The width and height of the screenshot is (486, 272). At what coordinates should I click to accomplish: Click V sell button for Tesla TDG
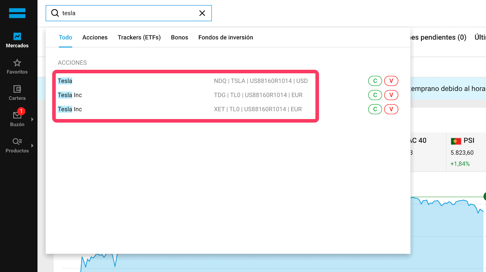pos(391,95)
